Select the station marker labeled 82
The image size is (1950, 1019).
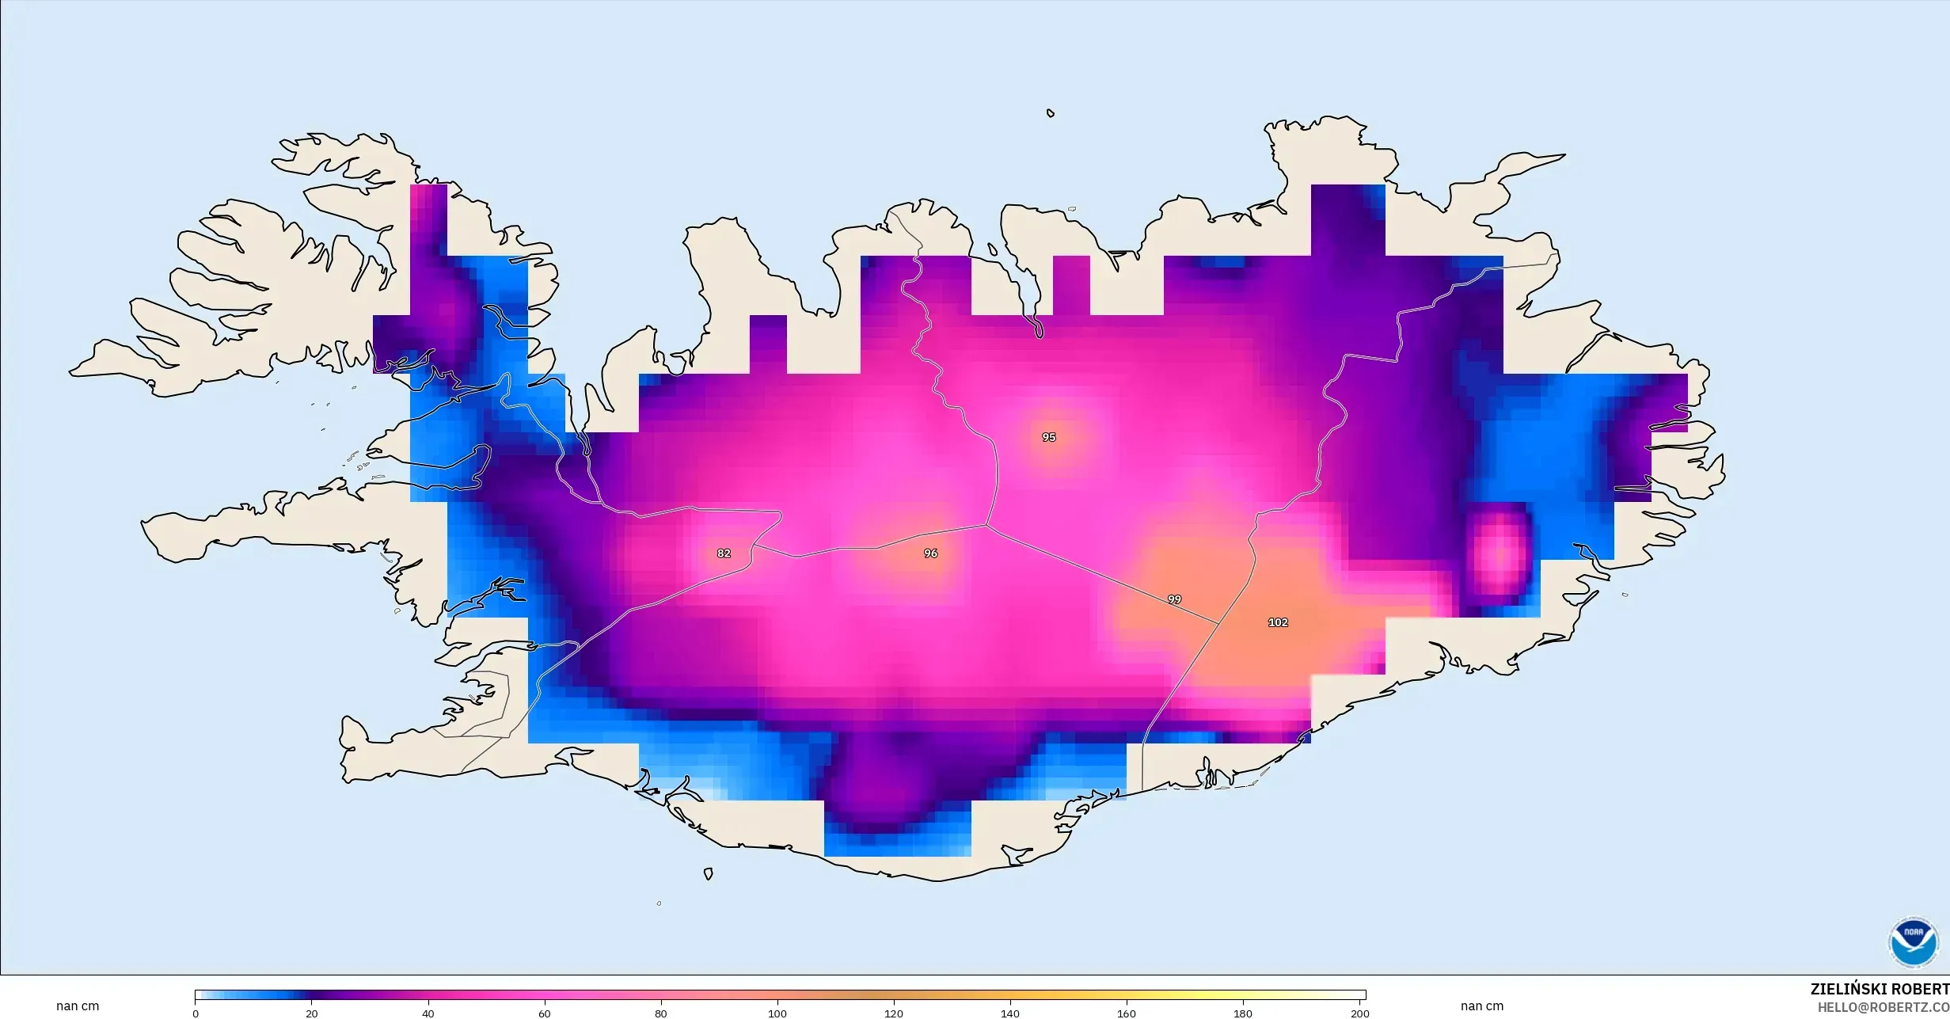pyautogui.click(x=723, y=553)
